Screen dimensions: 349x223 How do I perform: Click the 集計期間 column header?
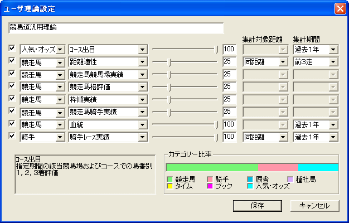point(306,40)
